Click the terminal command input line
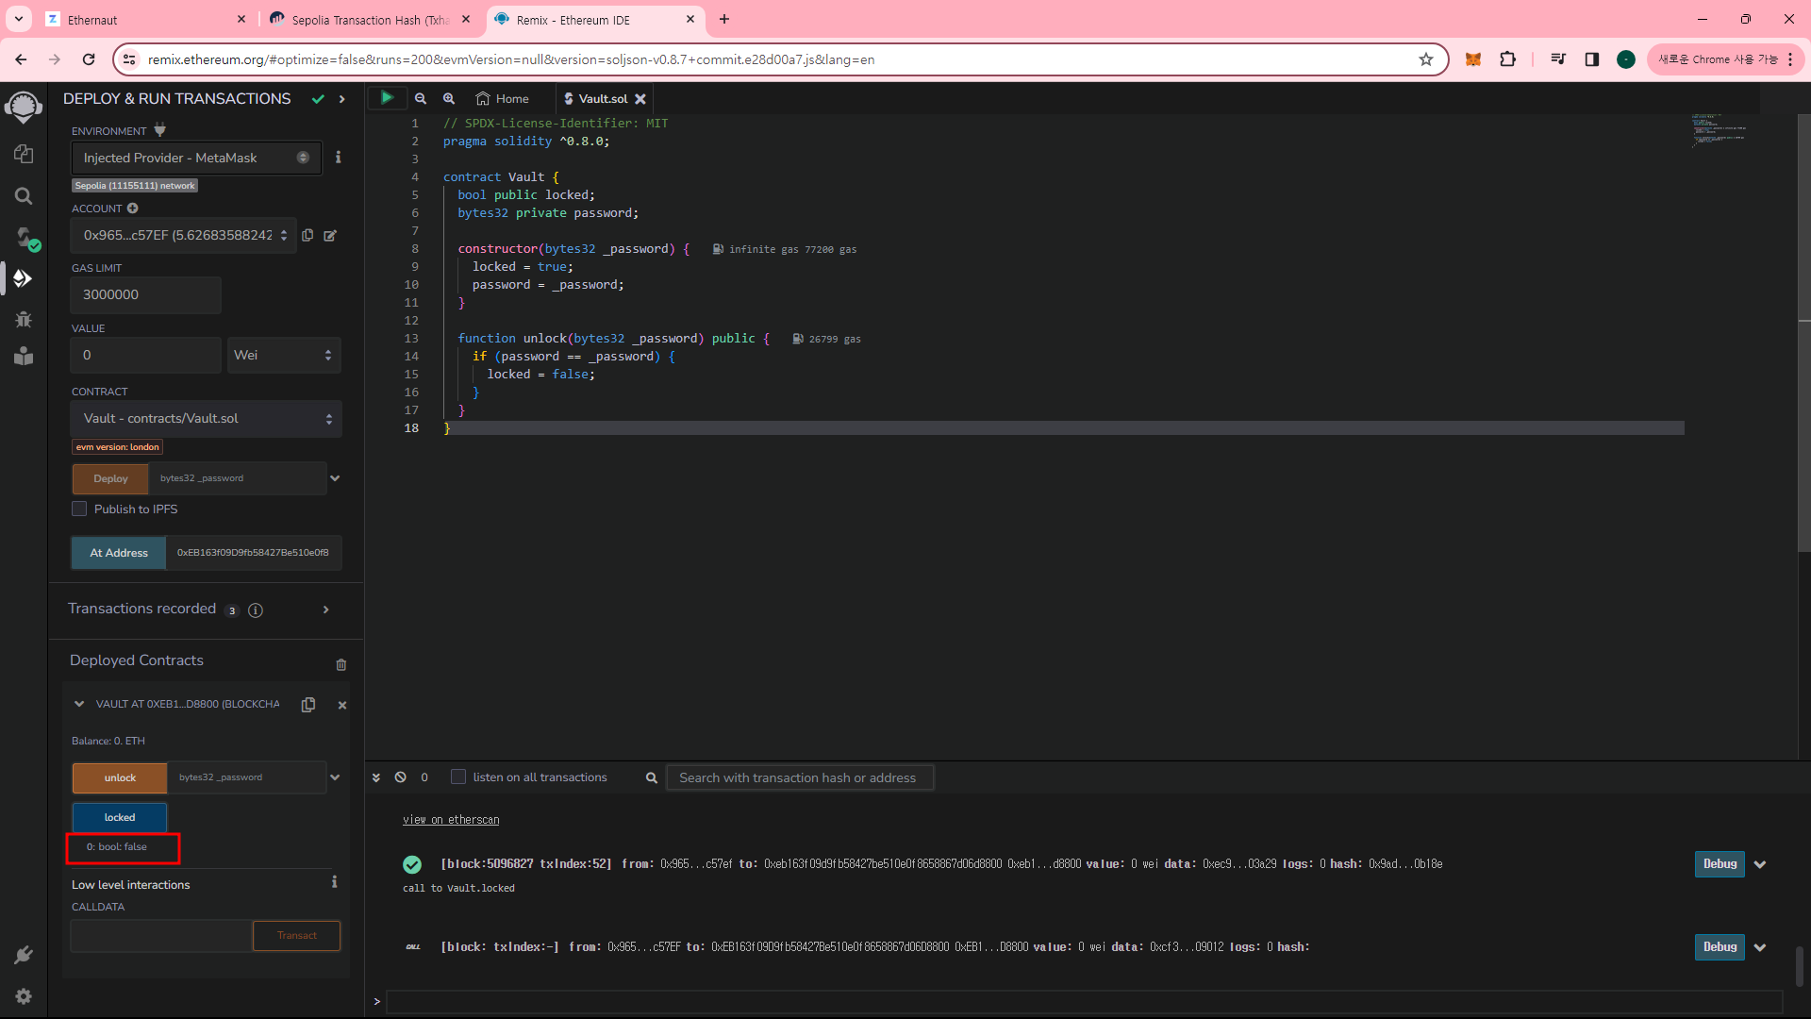Viewport: 1811px width, 1019px height. pyautogui.click(x=1085, y=1001)
